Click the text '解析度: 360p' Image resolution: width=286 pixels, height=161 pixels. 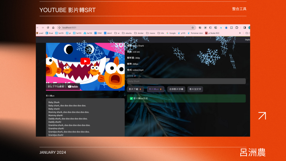[x=134, y=58]
